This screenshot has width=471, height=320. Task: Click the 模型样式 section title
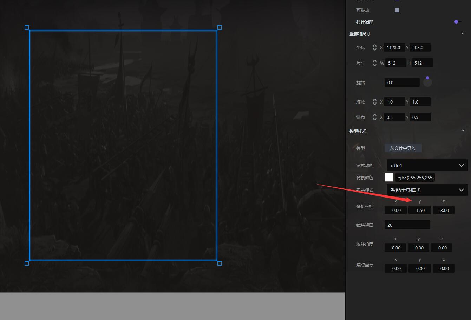point(358,131)
